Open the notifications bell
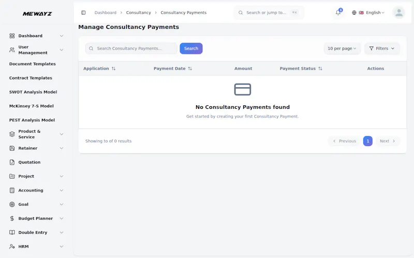Screen dimensions: 414x258 [338, 12]
